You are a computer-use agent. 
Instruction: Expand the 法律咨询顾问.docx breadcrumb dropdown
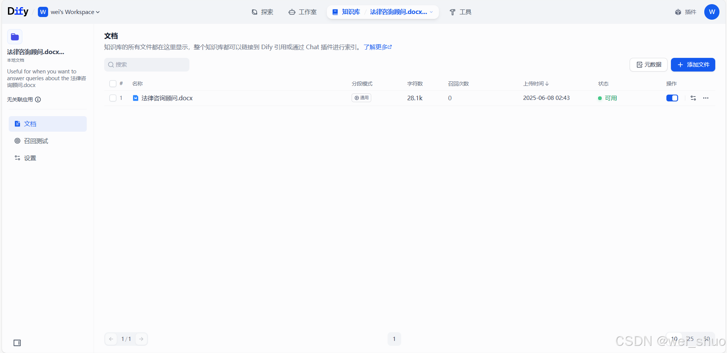pos(432,12)
